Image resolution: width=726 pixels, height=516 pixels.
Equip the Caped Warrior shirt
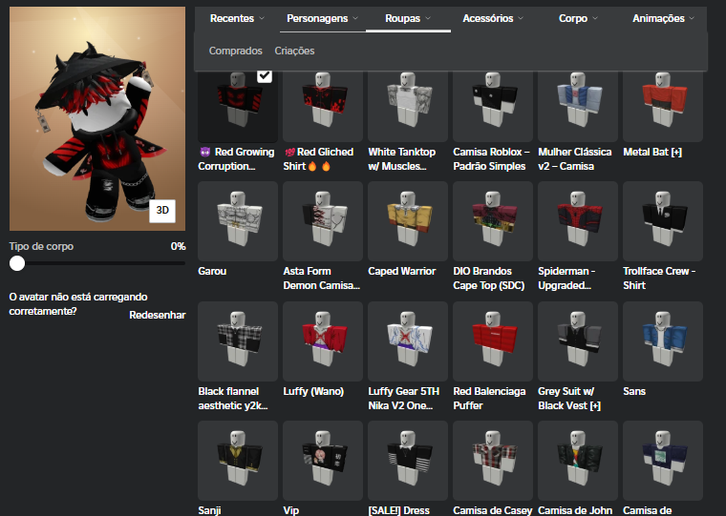click(x=408, y=221)
